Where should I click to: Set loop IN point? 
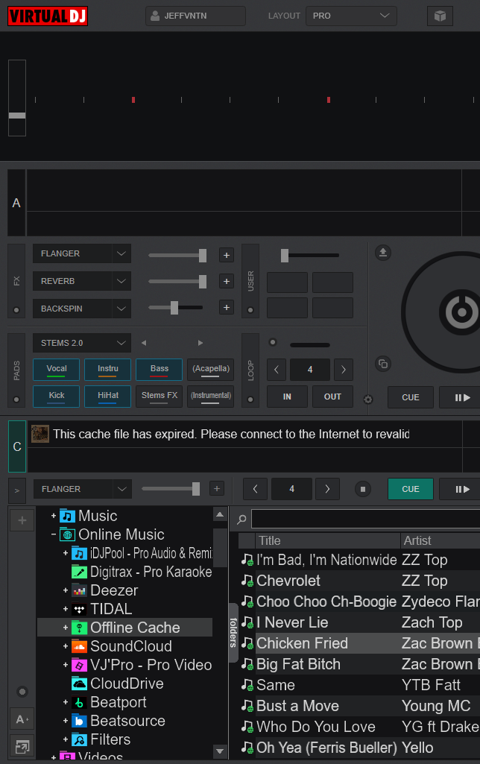pyautogui.click(x=287, y=397)
